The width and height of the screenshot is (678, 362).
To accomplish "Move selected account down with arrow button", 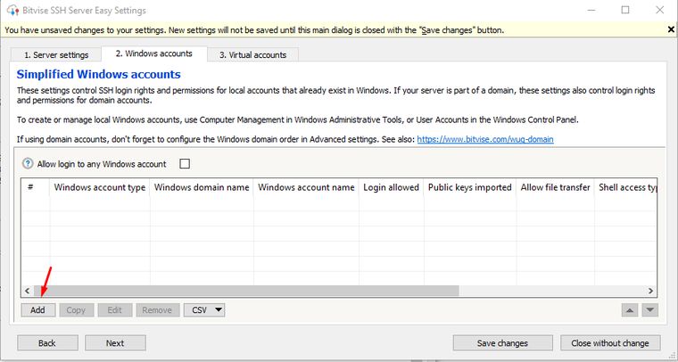I will (649, 310).
